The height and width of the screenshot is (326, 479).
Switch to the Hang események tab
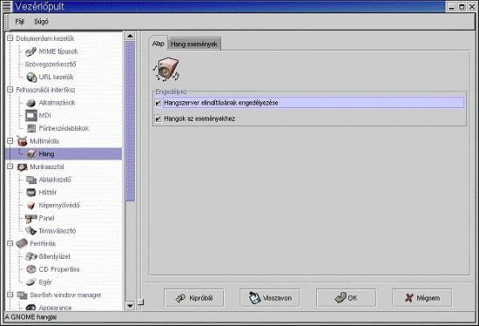point(194,44)
